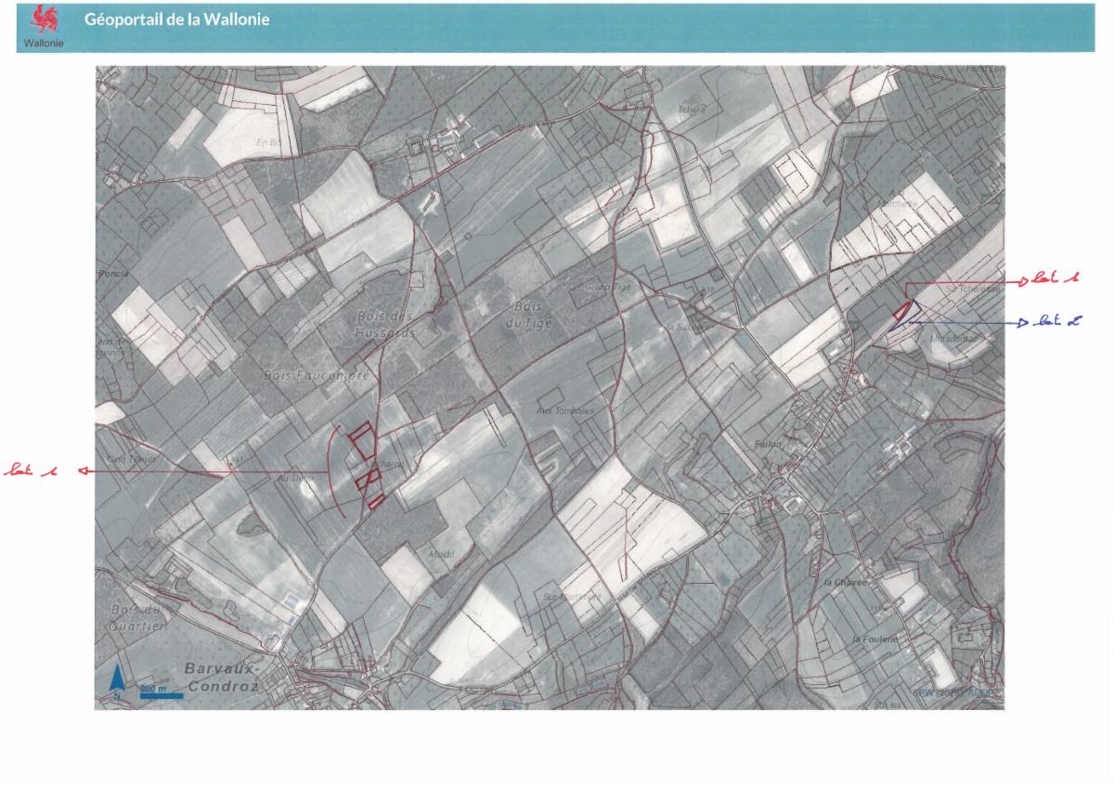Click the blue 'lot 2' handwritten annotation
1114x788 pixels.
pyautogui.click(x=1058, y=322)
